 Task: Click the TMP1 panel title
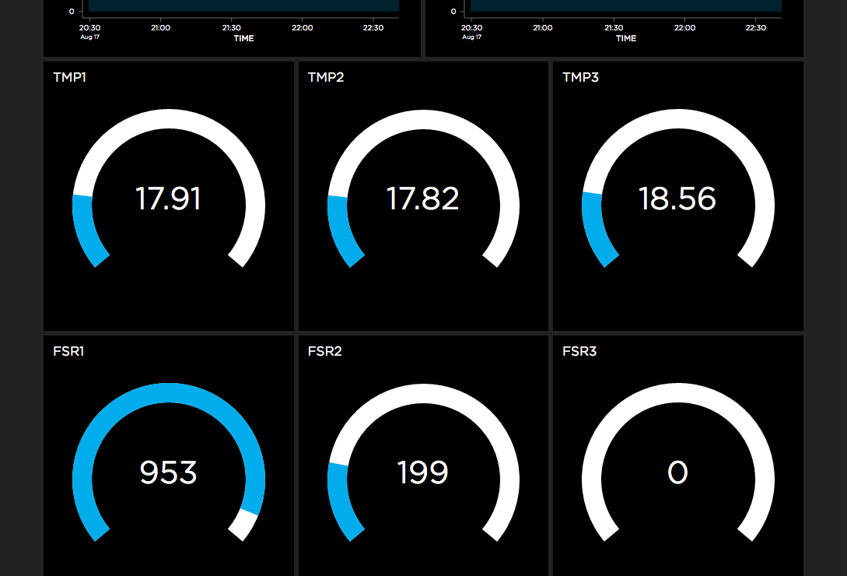pos(70,77)
